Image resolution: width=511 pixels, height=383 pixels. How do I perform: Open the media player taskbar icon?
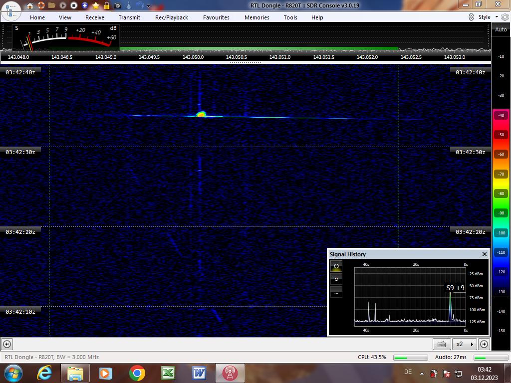(x=105, y=373)
